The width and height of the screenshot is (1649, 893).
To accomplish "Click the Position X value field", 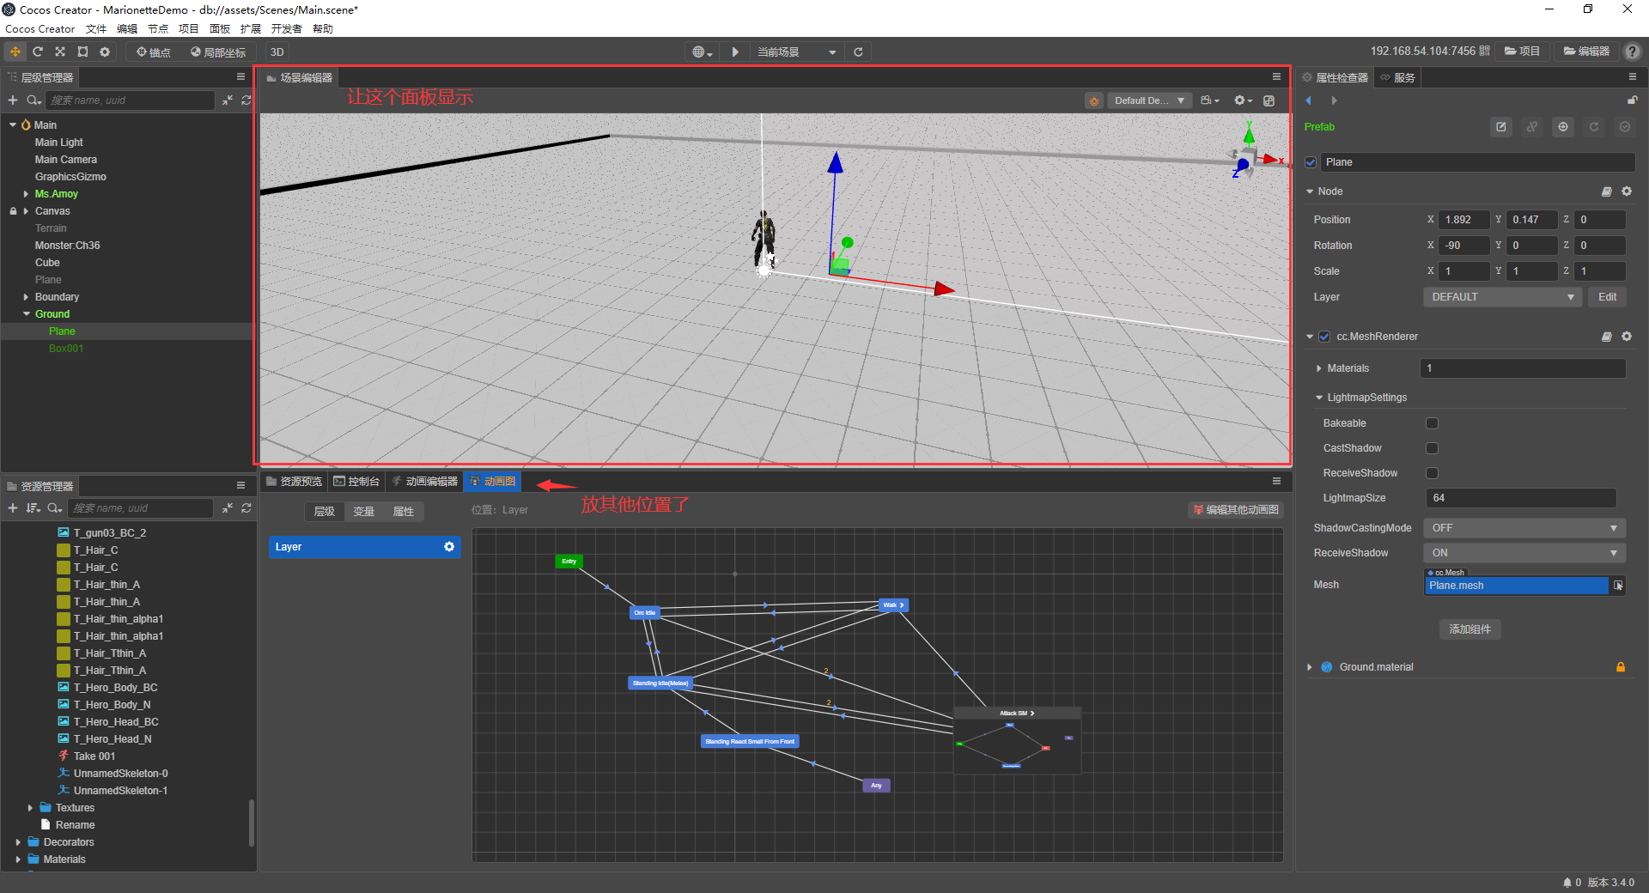I will tap(1464, 220).
